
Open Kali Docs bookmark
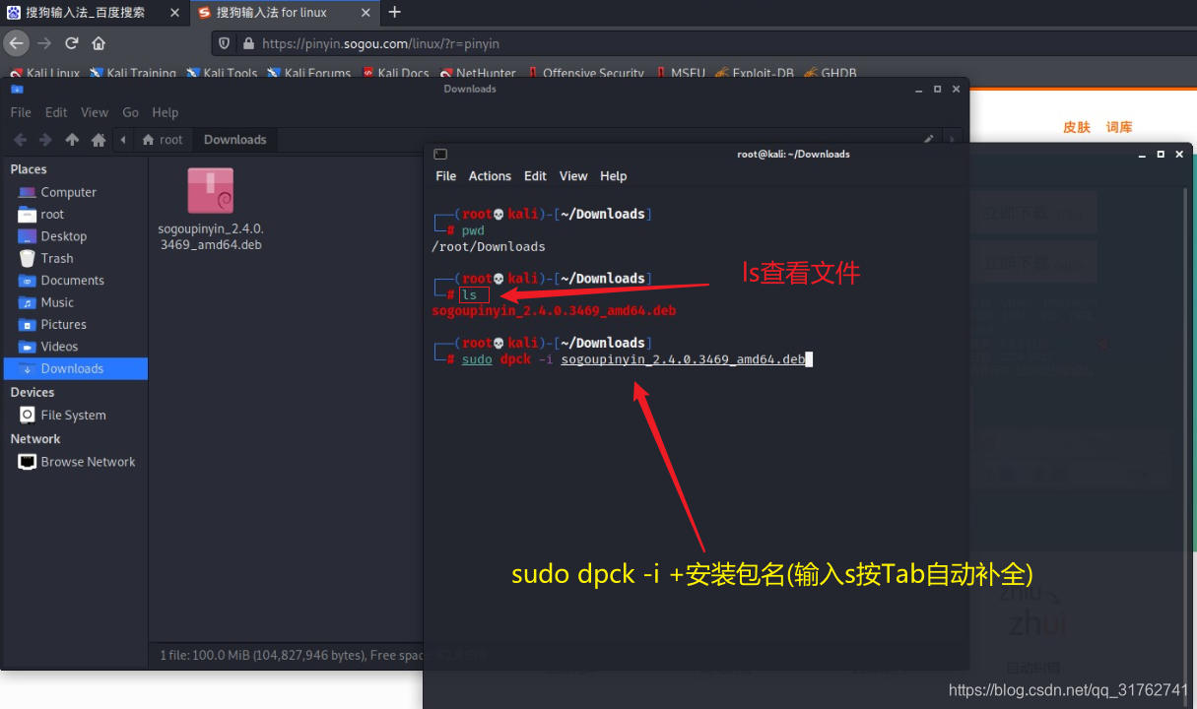click(395, 74)
